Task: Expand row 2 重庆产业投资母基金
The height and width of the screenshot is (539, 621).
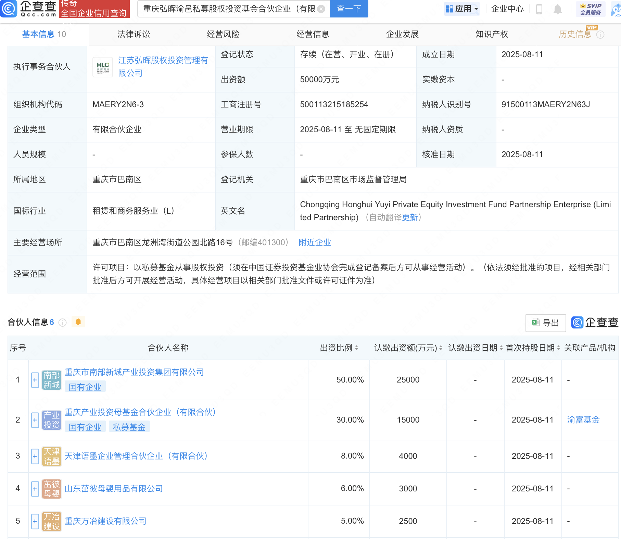Action: click(x=35, y=420)
